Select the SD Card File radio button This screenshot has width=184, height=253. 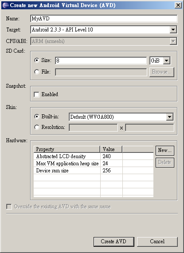coord(37,72)
